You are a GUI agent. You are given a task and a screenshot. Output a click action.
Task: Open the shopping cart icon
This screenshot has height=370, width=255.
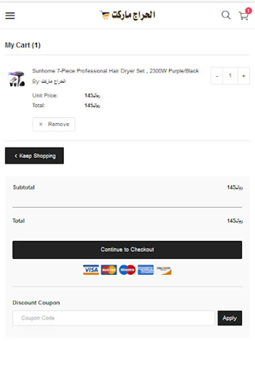tap(244, 16)
